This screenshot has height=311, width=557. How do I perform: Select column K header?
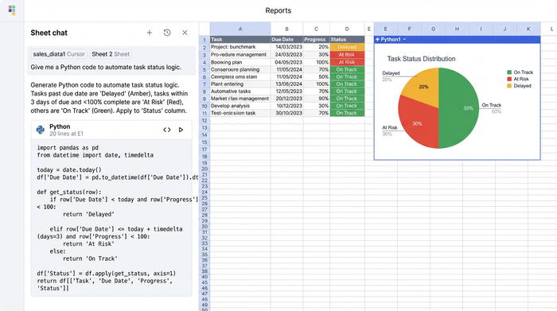[528, 29]
